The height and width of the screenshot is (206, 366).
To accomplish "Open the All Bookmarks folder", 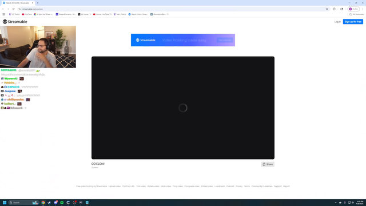I will point(356,14).
